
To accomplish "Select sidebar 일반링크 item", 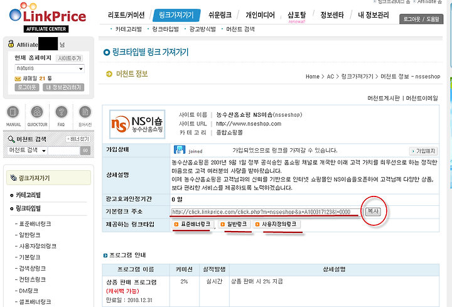I will tap(30, 235).
